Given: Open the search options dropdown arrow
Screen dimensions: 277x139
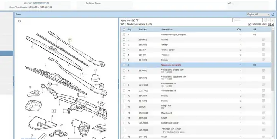Looking at the screenshot, I should pos(272,20).
